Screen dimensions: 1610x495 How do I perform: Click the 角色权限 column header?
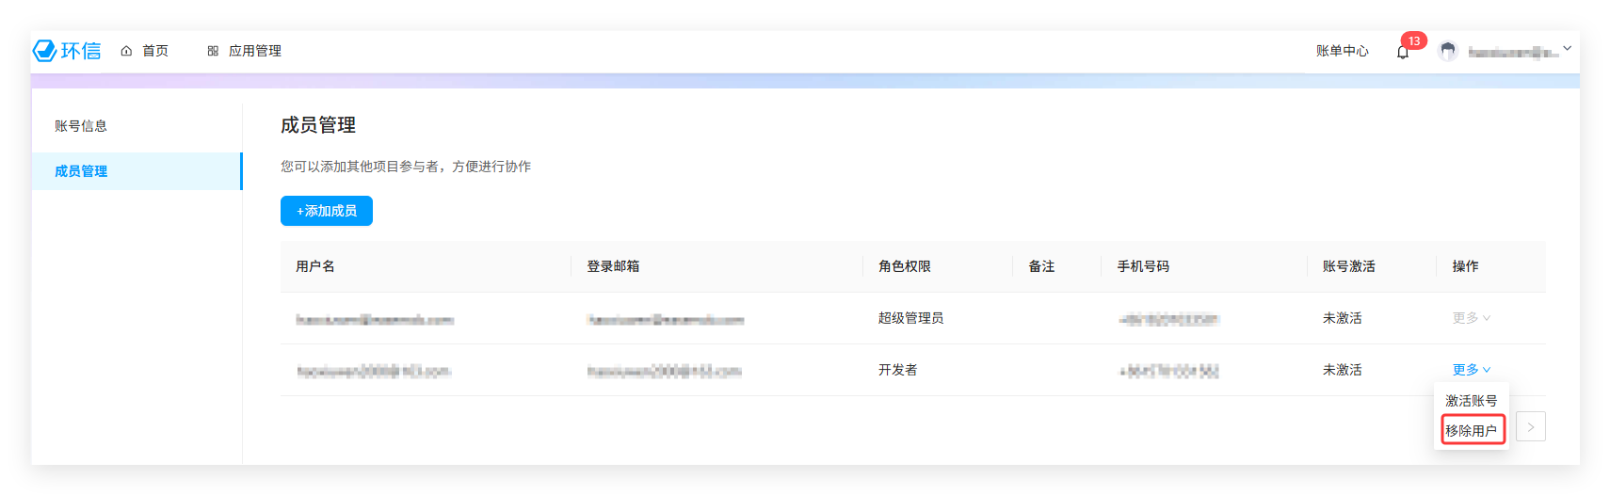tap(904, 266)
